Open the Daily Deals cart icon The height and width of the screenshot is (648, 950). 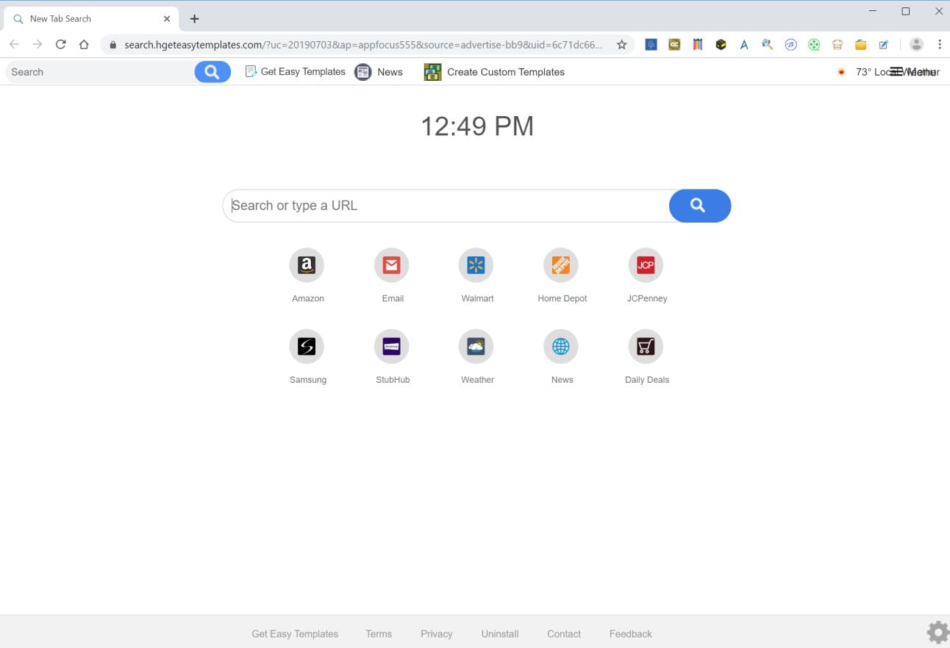[x=646, y=346]
